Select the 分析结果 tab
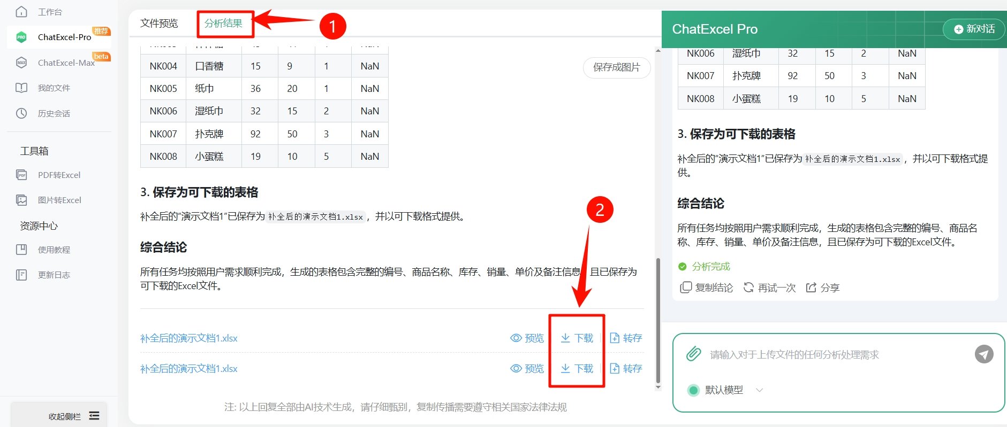 (x=223, y=24)
